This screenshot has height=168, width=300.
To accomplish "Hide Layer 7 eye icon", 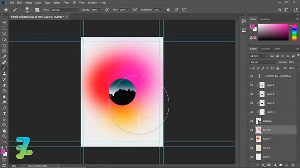I will pos(252,139).
